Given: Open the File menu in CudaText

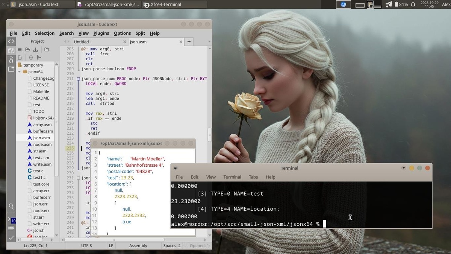Looking at the screenshot, I should click(x=14, y=33).
